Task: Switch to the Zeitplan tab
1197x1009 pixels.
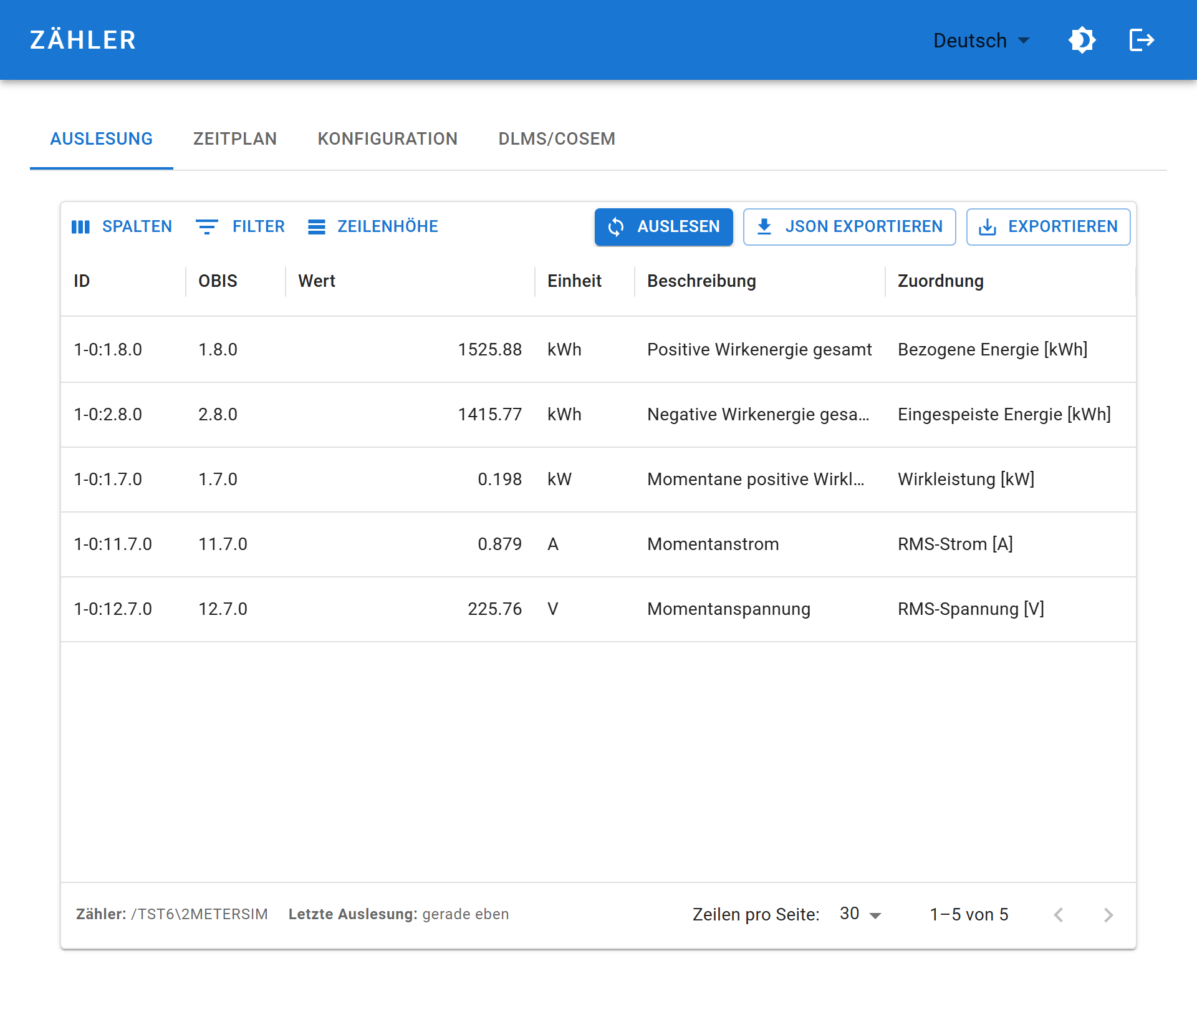Action: point(235,138)
